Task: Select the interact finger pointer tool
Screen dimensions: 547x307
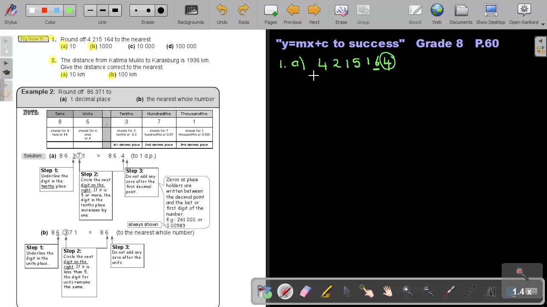Action: point(367,292)
